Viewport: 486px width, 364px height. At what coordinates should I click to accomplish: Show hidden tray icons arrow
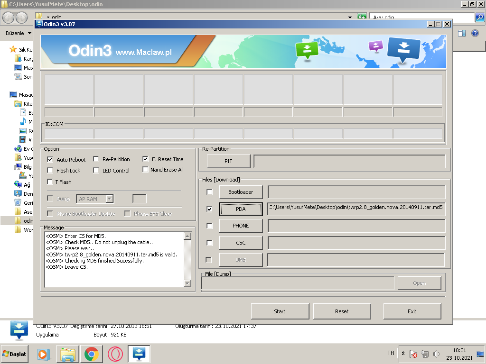tap(403, 354)
